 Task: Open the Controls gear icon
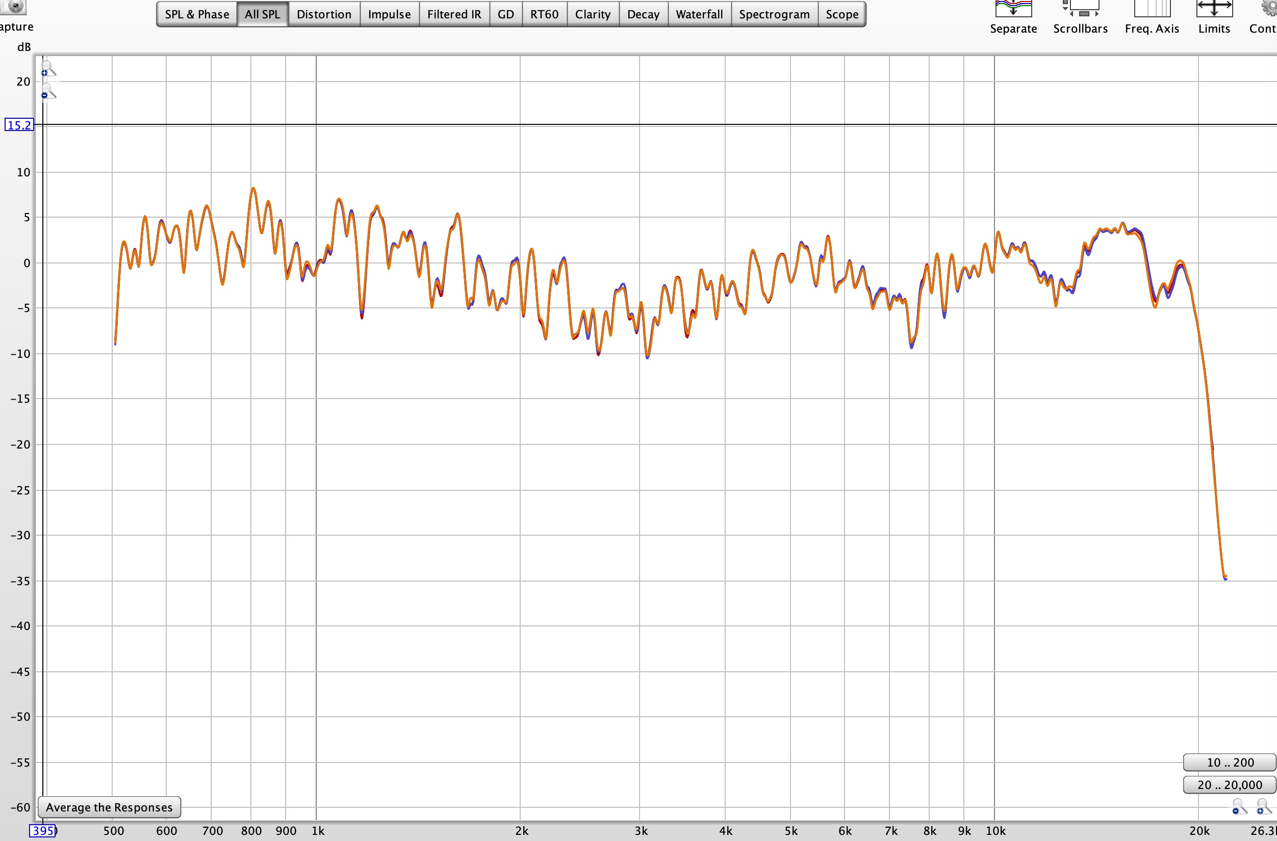point(1268,9)
